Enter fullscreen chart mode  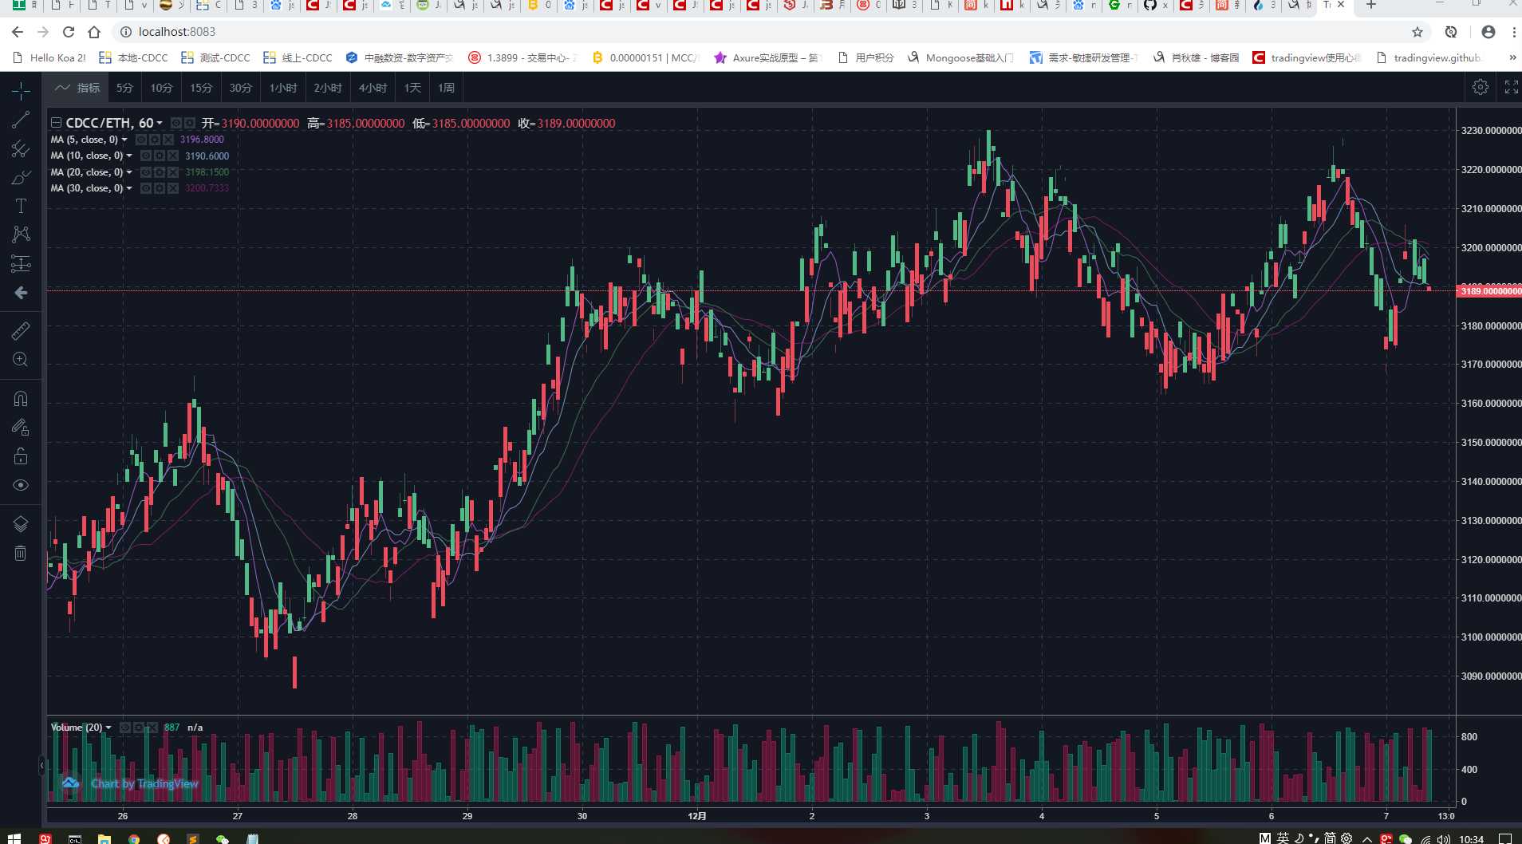(1511, 88)
